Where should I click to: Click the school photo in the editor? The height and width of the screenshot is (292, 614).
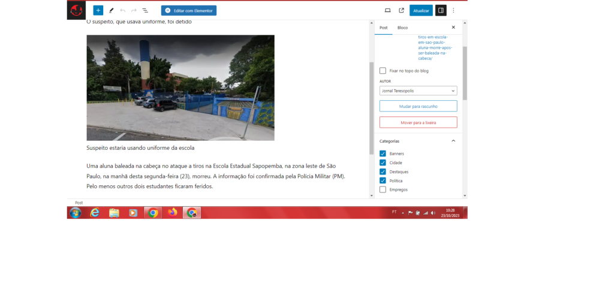[x=180, y=88]
